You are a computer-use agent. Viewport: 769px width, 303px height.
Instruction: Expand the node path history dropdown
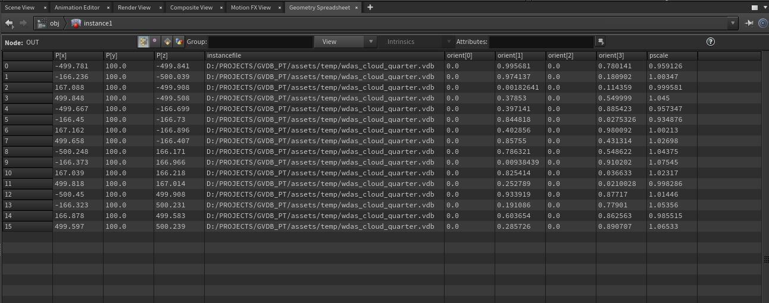pyautogui.click(x=732, y=23)
